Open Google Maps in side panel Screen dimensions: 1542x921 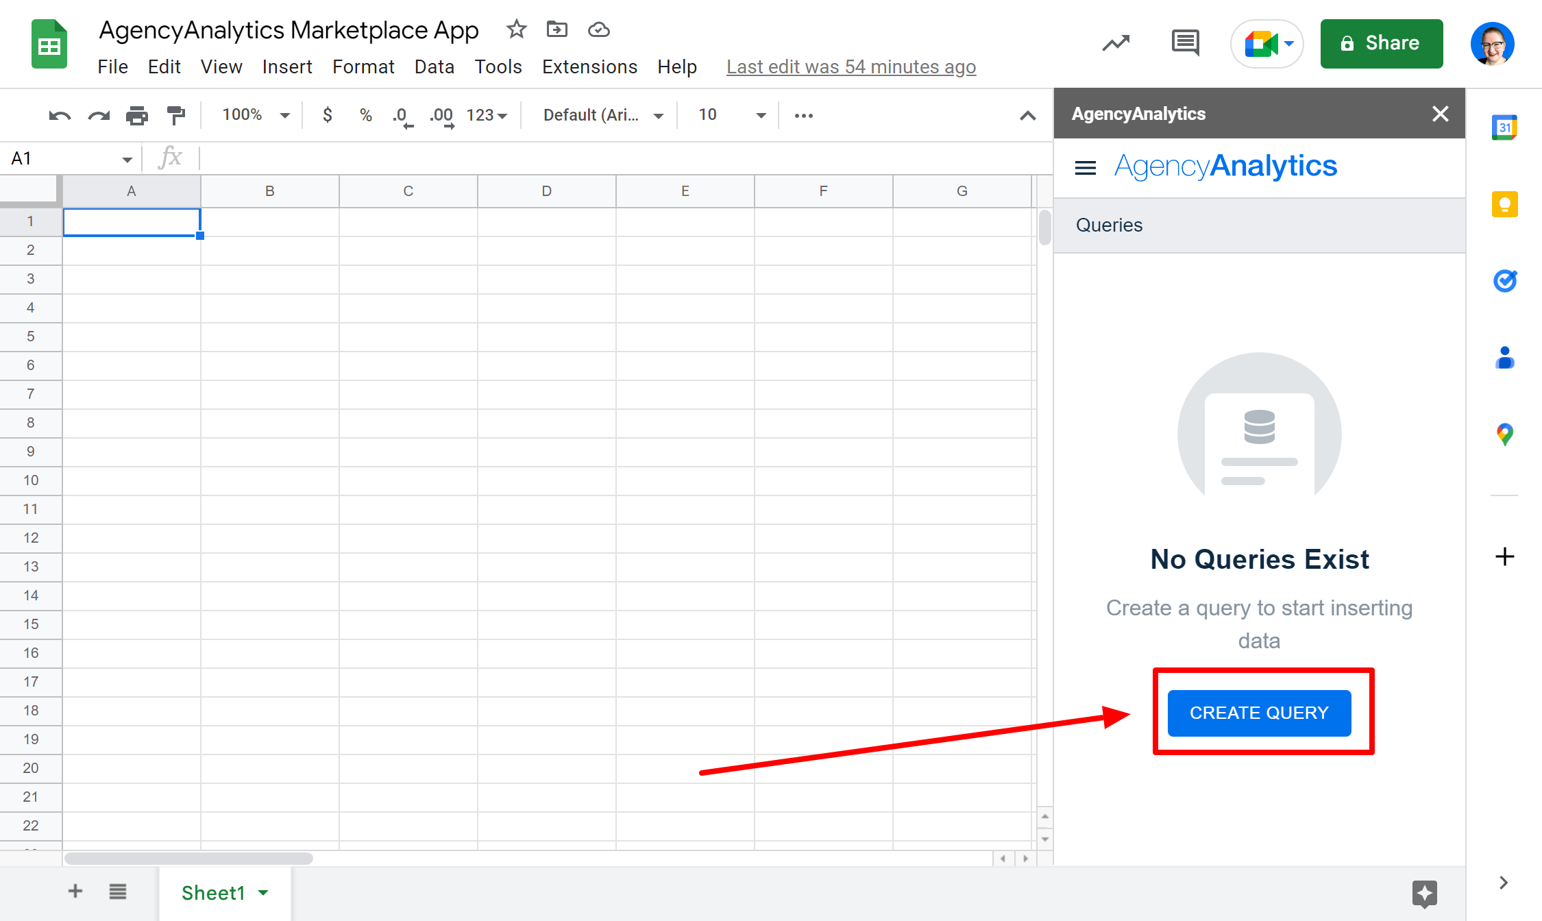click(x=1504, y=434)
